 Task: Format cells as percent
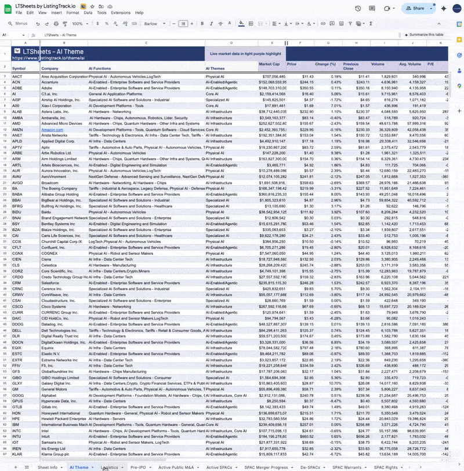pos(107,24)
